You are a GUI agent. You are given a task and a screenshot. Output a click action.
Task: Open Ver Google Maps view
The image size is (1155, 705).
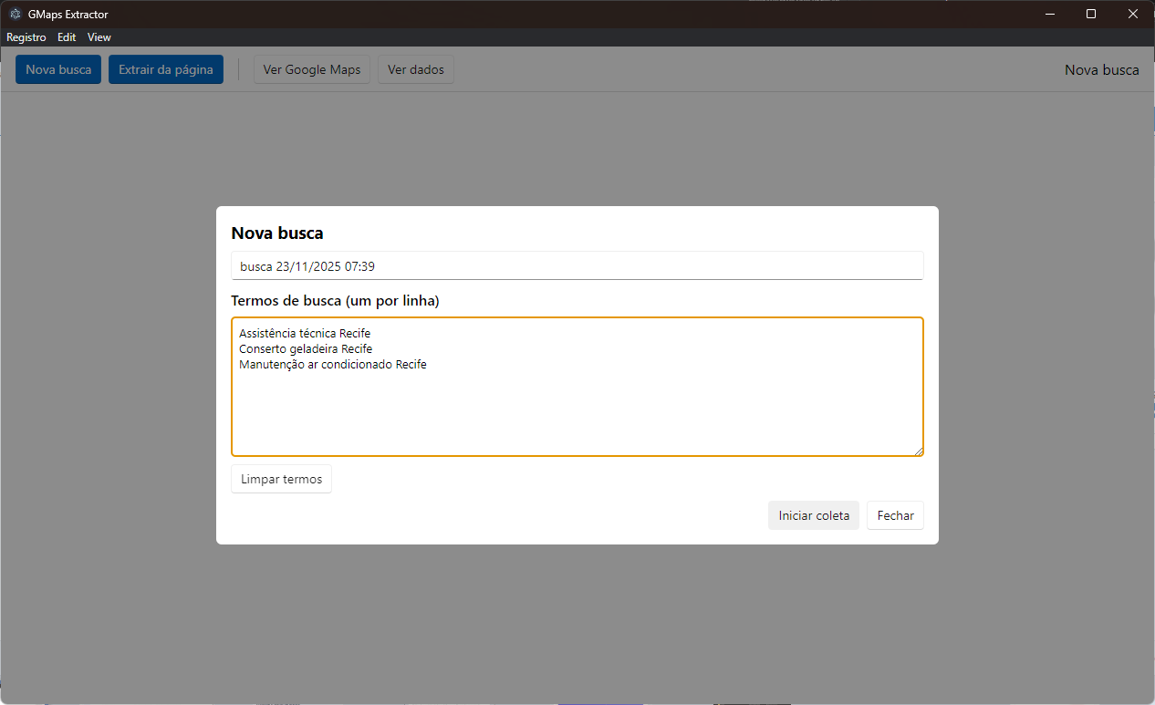312,69
